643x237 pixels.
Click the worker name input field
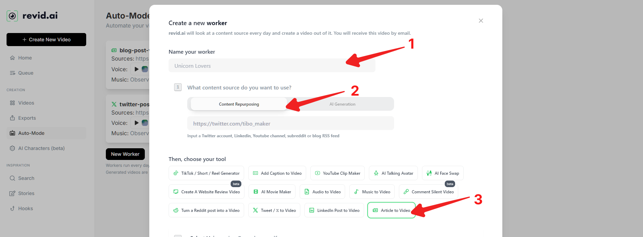tap(272, 66)
